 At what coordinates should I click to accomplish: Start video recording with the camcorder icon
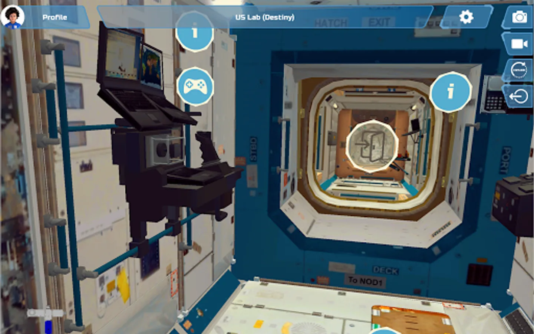519,44
